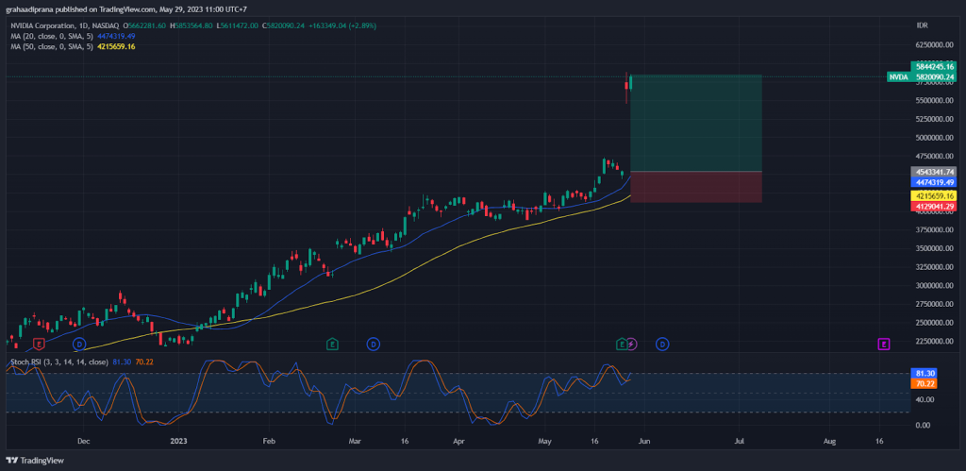
Task: Click the 5000000.00 price axis label
Action: [x=936, y=138]
